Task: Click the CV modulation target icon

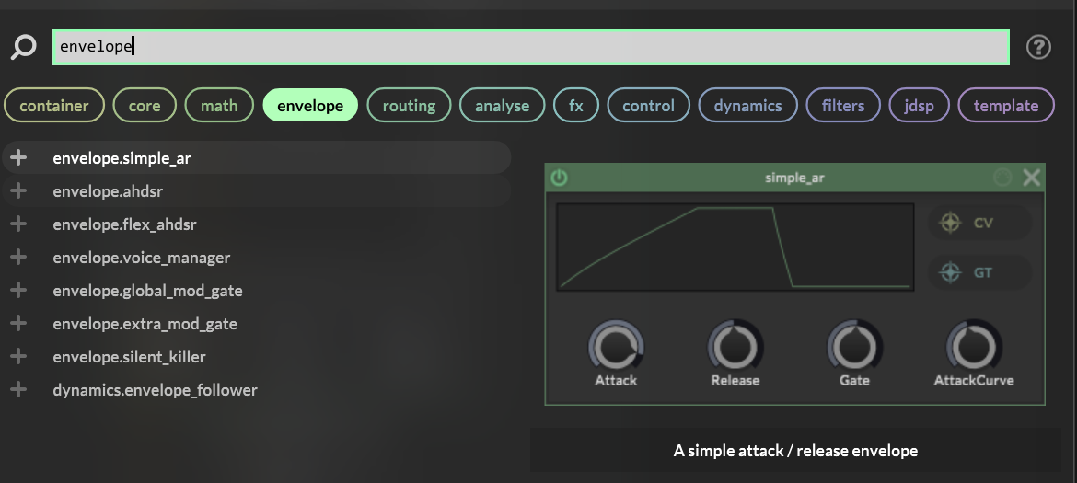Action: coord(949,223)
